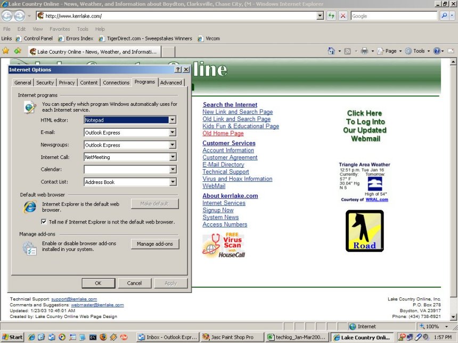Open the Tools menu in the command bar
458x343 pixels.
418,51
